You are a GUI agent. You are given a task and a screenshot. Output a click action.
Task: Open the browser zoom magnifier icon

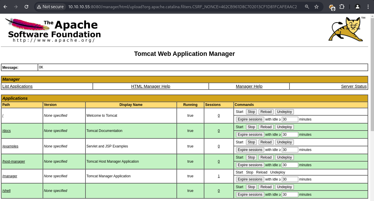[307, 6]
